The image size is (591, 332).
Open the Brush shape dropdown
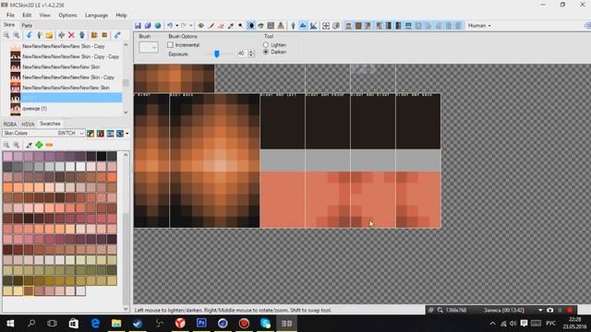pyautogui.click(x=149, y=47)
